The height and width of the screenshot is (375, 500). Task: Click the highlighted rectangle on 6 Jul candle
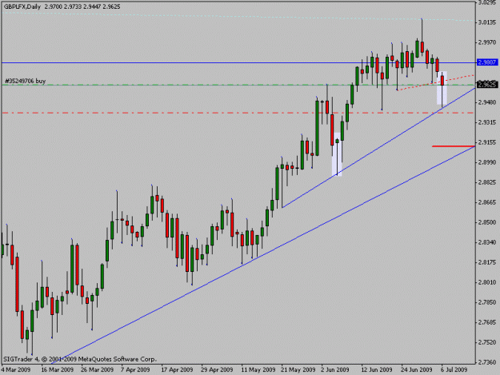[442, 88]
